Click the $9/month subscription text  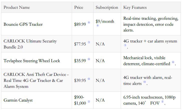coord(105,21)
